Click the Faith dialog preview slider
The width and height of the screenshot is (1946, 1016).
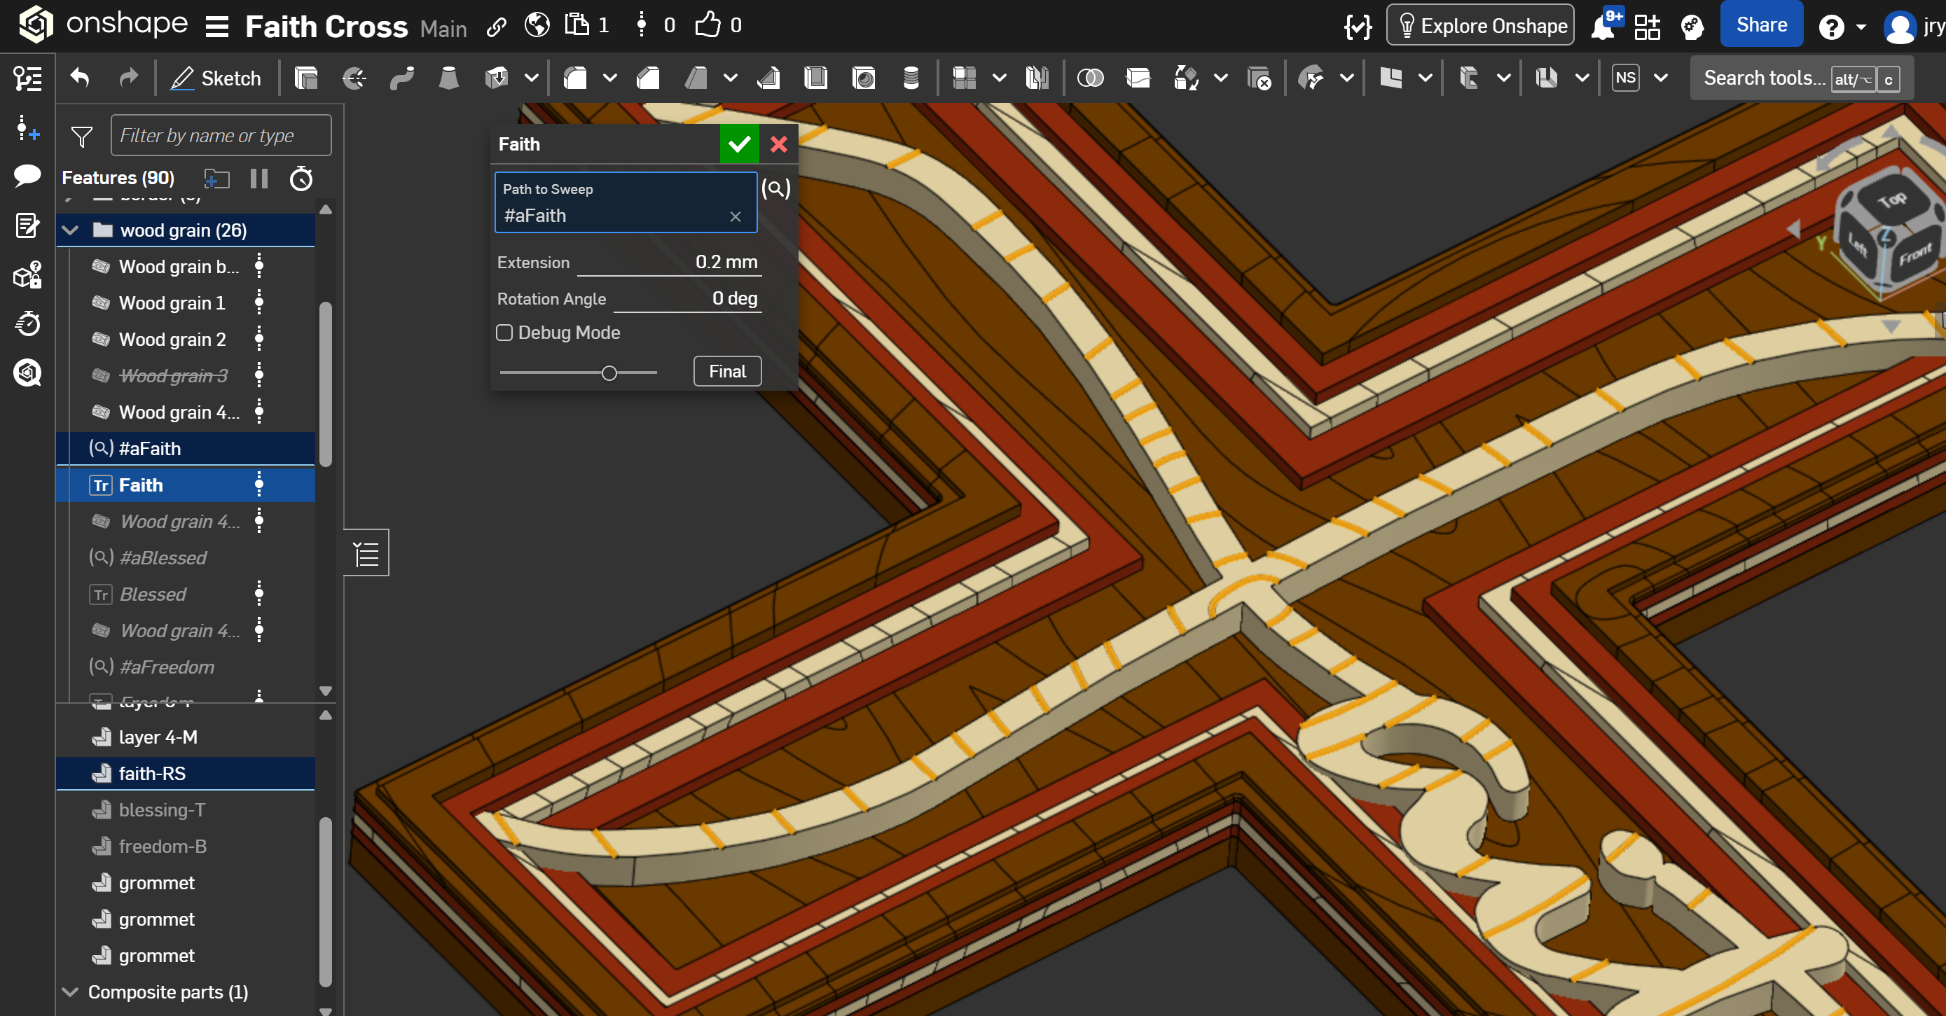click(x=609, y=373)
